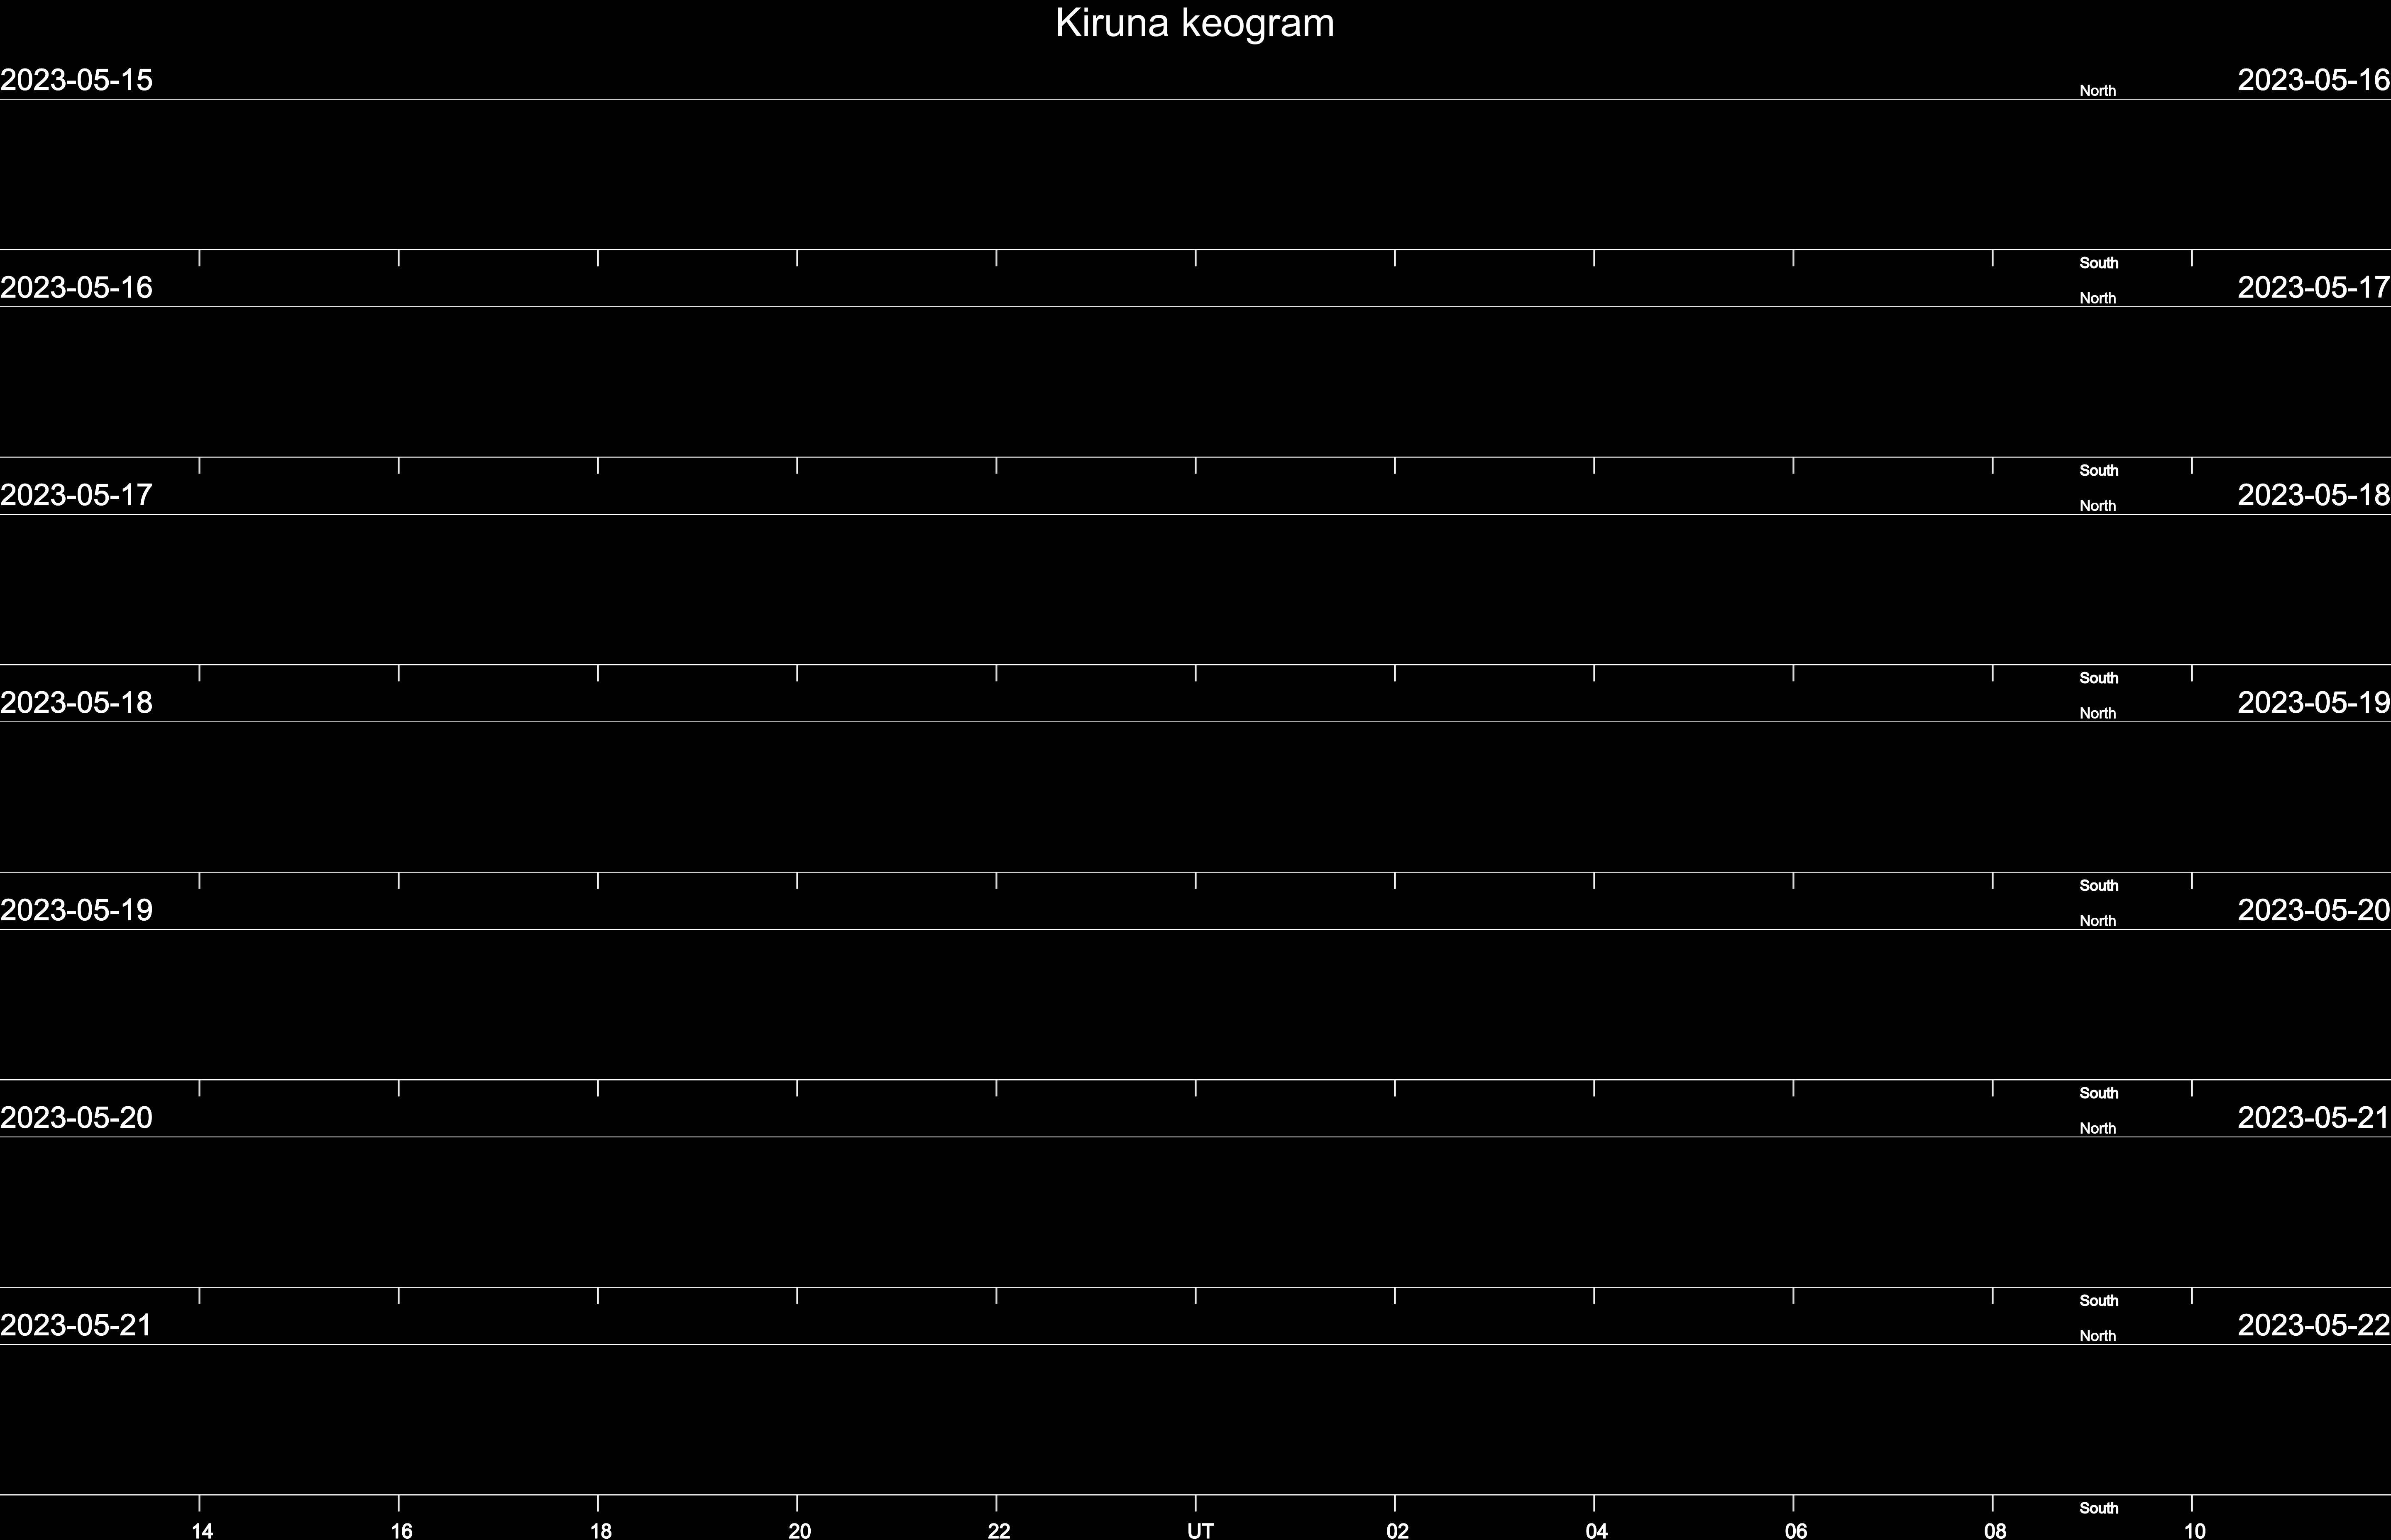Select left-side start date '2023-05-16'
Screen dimensions: 2391x1540
coord(76,288)
